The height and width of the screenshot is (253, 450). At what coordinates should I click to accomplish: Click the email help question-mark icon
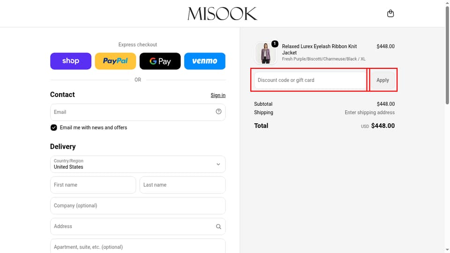218,112
